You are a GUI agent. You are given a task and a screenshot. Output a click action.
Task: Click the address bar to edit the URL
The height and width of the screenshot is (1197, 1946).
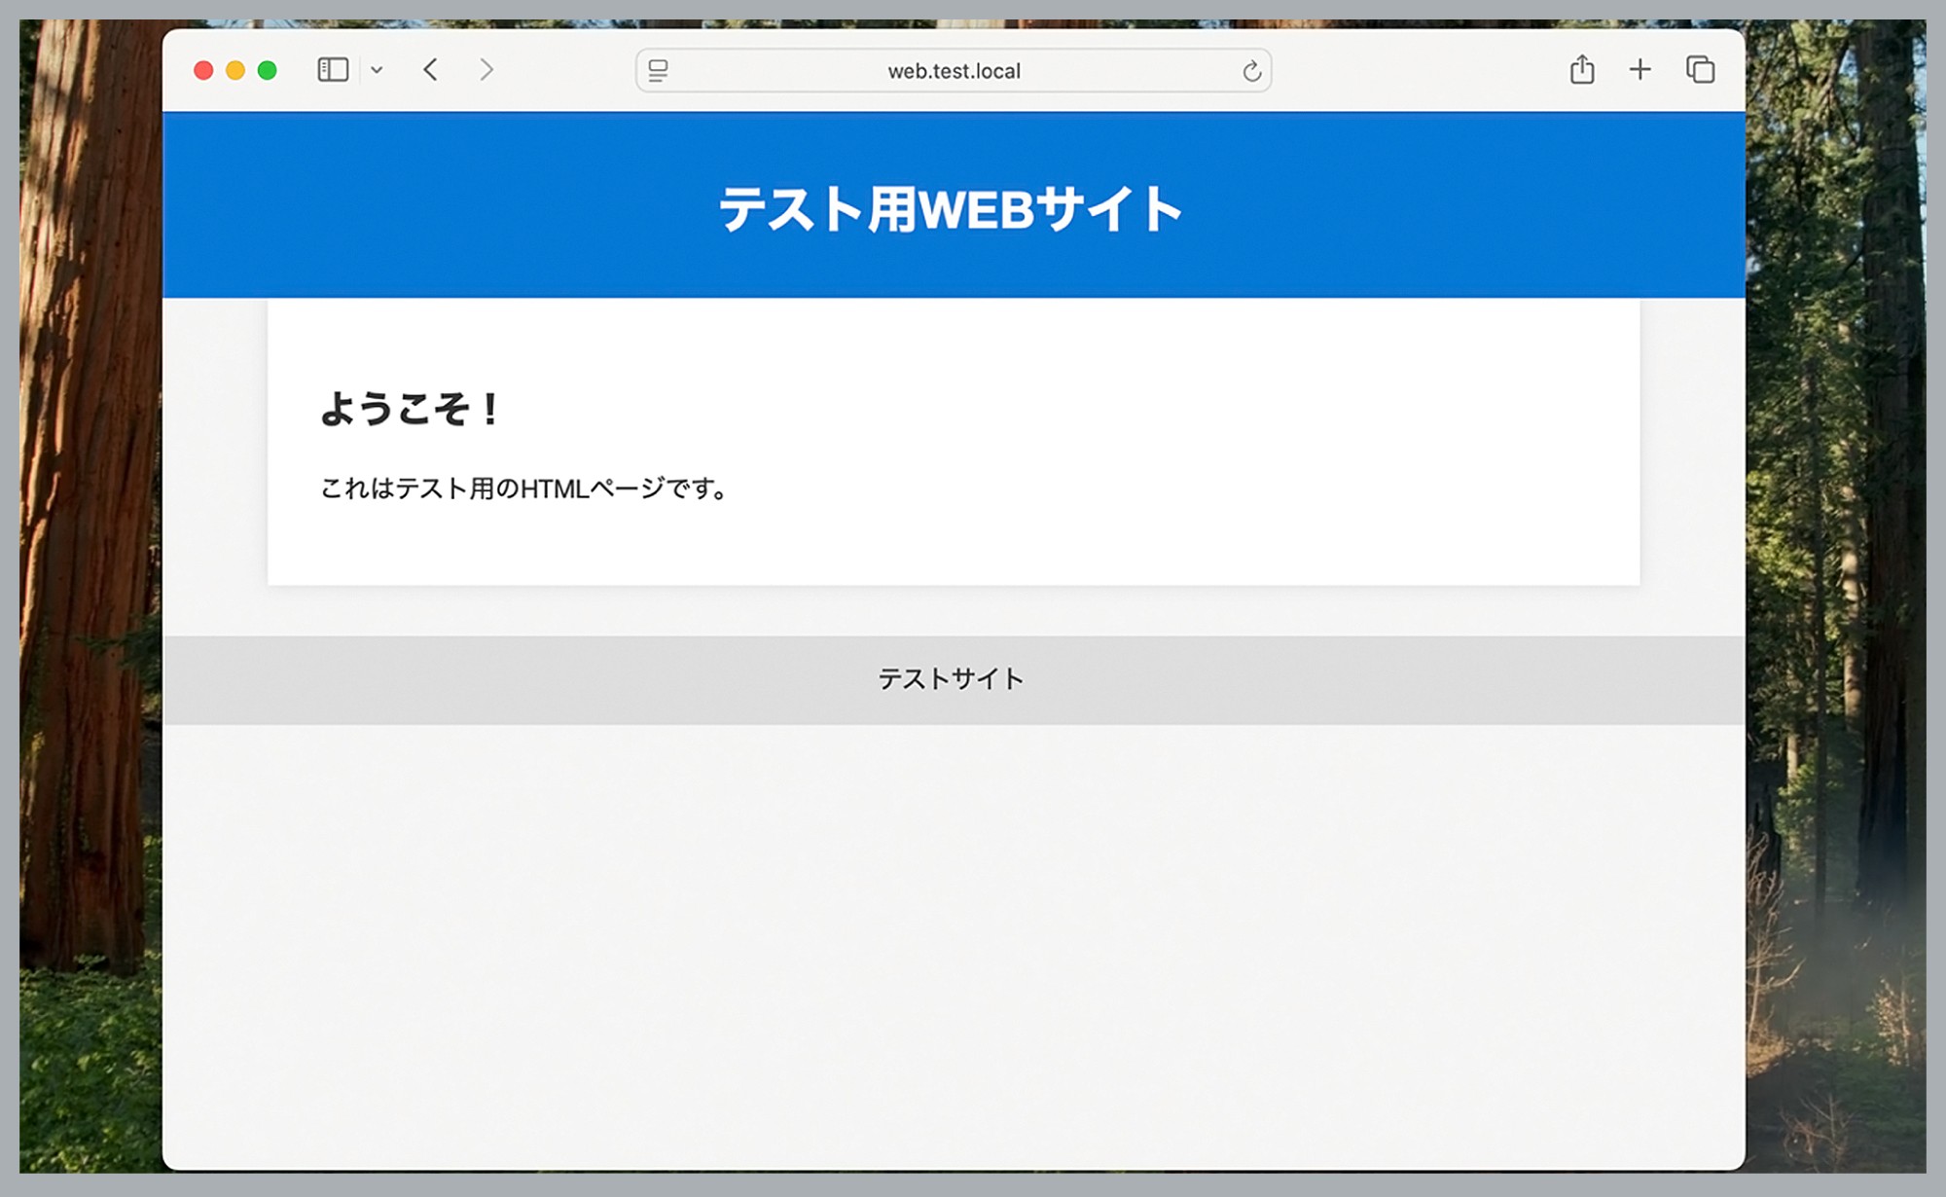pos(954,70)
